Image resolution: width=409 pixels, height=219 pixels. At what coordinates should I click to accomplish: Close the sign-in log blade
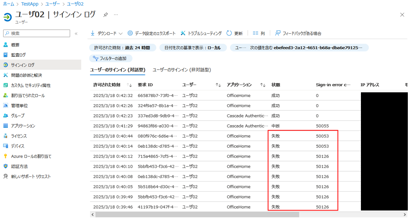coord(402,15)
